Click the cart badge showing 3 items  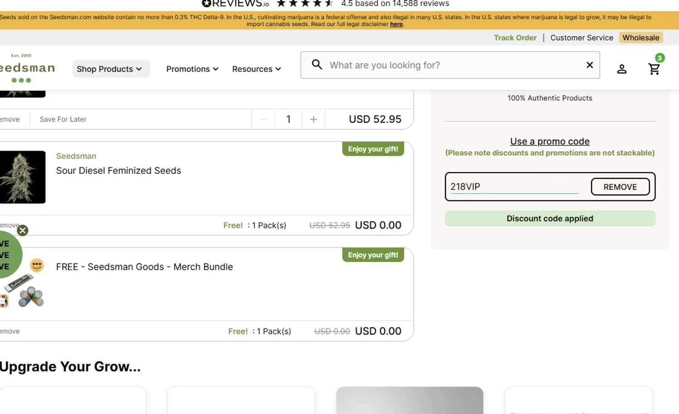(x=660, y=58)
